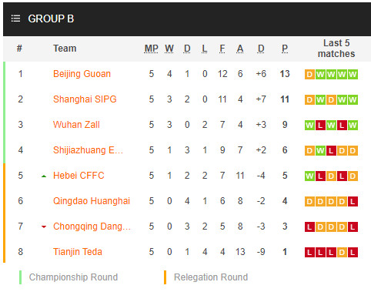
Task: Click the red down arrow beside Chongqing Dang
Action: (44, 227)
